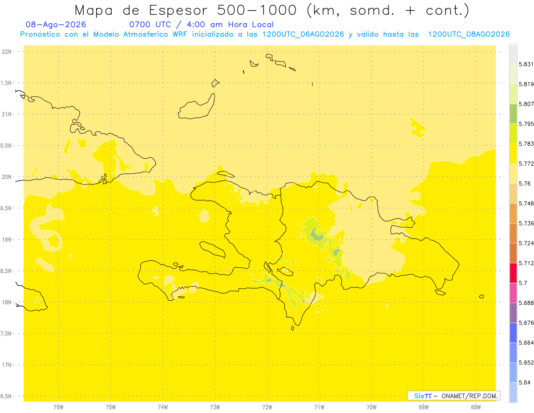The image size is (534, 413).
Task: Select the date label '08-Ago-2026'
Action: (56, 25)
